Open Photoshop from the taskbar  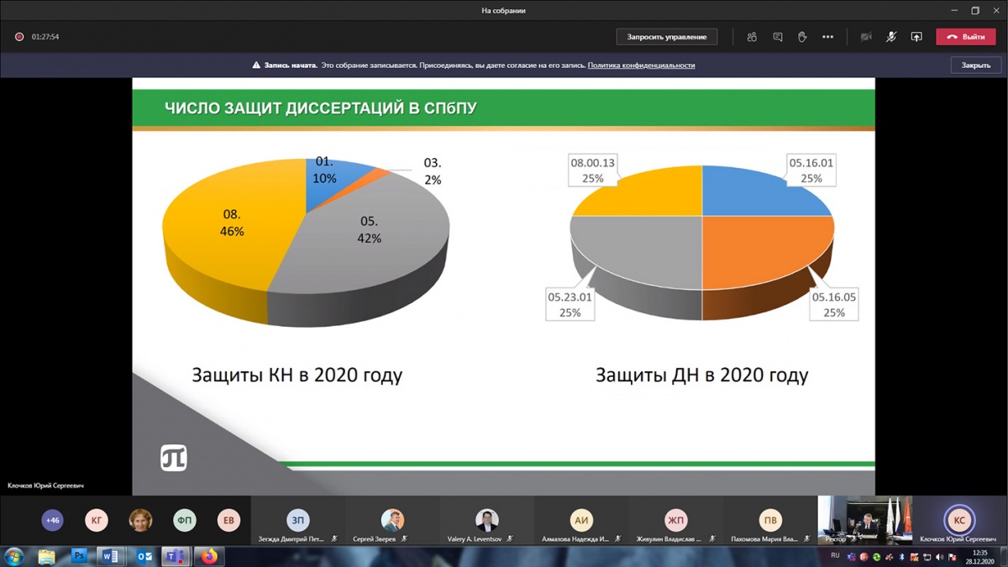click(79, 556)
